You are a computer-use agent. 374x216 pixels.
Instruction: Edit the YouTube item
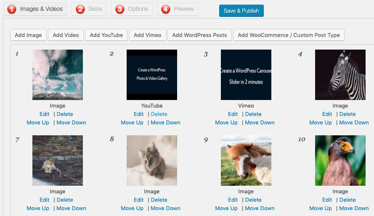(138, 114)
